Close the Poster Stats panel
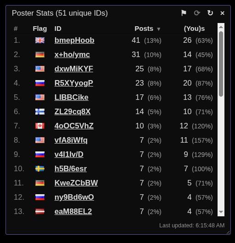The image size is (235, 243). (222, 13)
